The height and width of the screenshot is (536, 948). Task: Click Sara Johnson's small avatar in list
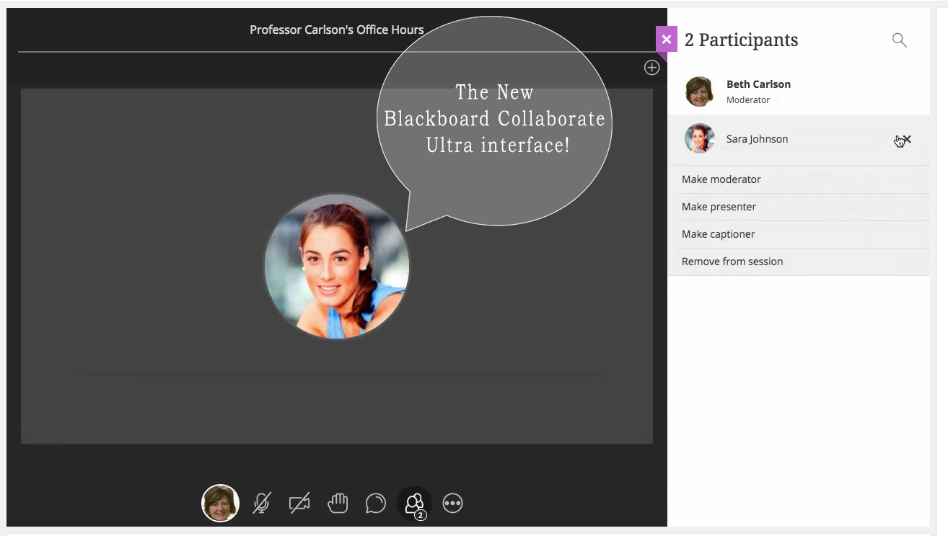tap(699, 139)
